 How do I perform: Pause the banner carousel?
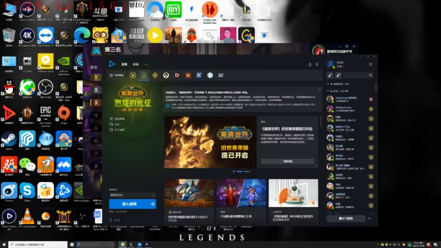click(x=234, y=171)
